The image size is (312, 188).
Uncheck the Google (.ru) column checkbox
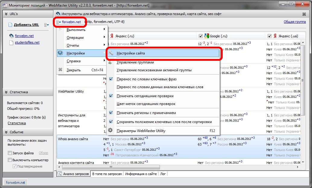201,36
